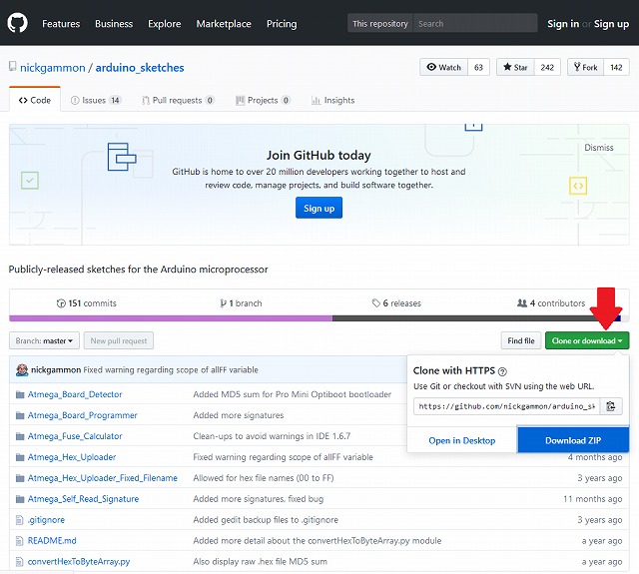Click the Atmega_Hex_Uploader folder icon
This screenshot has width=639, height=574.
pyautogui.click(x=20, y=457)
